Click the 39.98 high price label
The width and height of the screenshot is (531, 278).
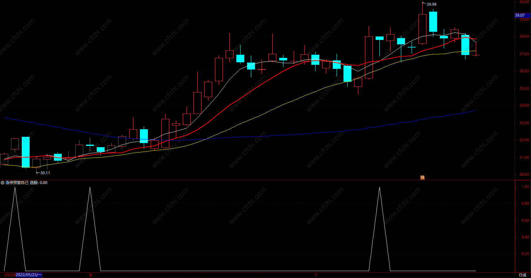point(431,4)
